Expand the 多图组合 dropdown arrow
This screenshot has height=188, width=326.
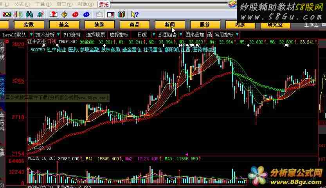(x=181, y=34)
